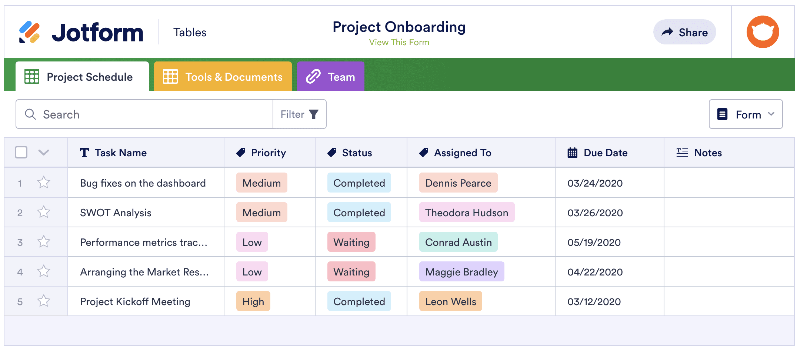Open the View This Form link
Viewport: 797px width, 351px height.
399,43
